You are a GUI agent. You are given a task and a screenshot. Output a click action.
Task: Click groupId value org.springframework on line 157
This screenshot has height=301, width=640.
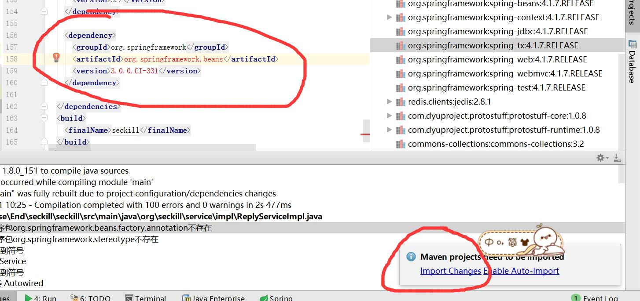[x=148, y=47]
